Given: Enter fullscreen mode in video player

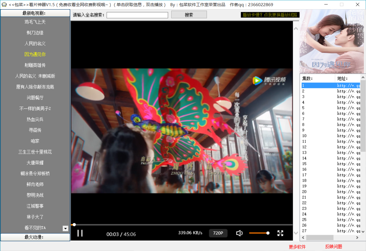Looking at the screenshot, I should 280,233.
